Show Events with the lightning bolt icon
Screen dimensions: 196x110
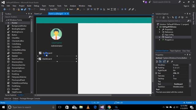[168, 61]
